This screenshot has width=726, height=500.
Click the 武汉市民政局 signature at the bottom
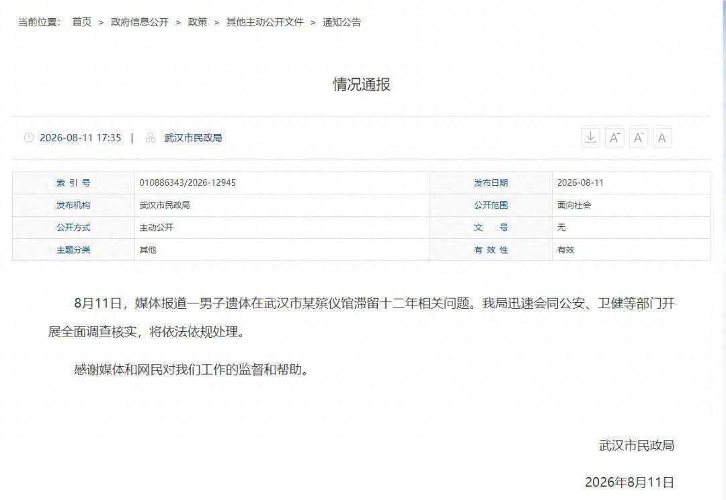point(637,445)
